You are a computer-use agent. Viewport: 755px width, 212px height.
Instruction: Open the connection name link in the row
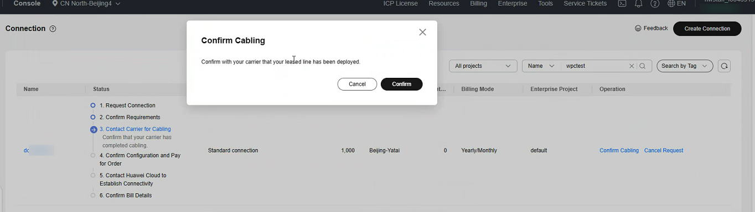click(39, 150)
